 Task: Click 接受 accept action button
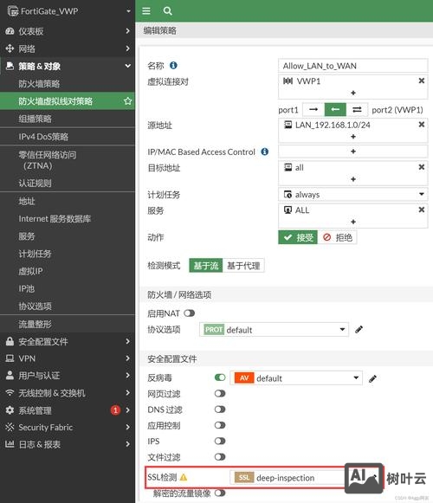(298, 237)
